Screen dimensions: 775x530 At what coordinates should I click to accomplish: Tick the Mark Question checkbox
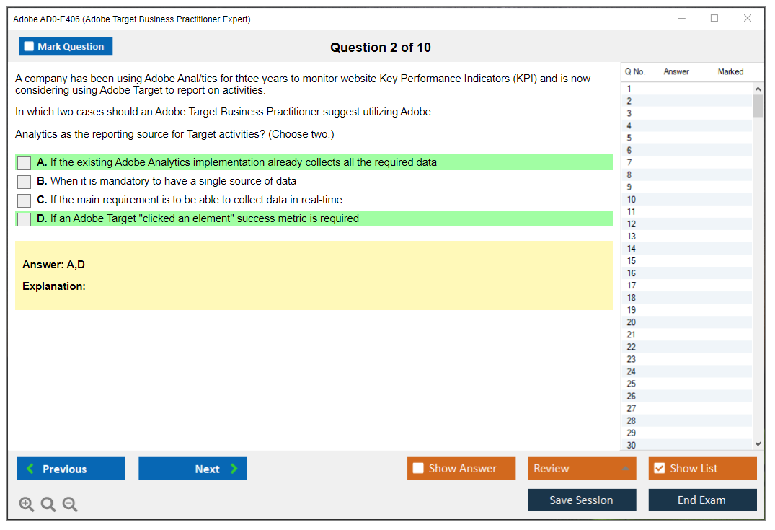pyautogui.click(x=30, y=47)
